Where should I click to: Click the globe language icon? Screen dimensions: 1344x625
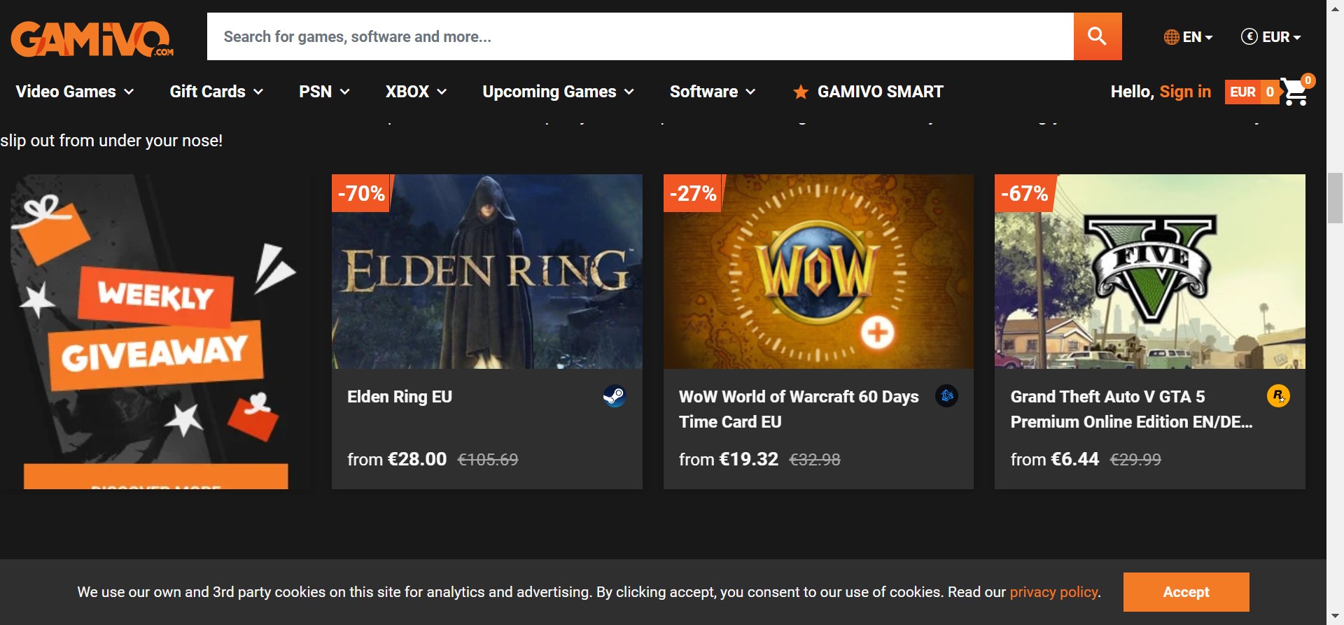1171,37
